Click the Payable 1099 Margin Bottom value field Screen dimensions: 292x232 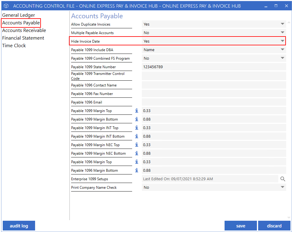tap(214, 119)
